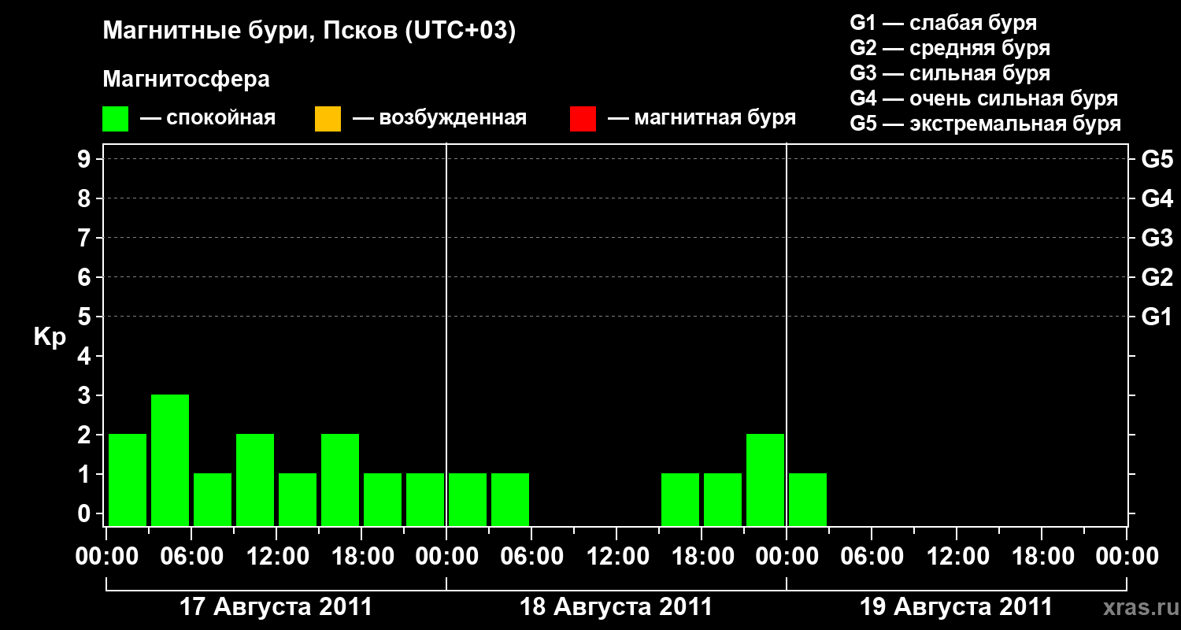
Task: Click legend line 'G4 — очень сильная буря'
Action: pyautogui.click(x=984, y=98)
